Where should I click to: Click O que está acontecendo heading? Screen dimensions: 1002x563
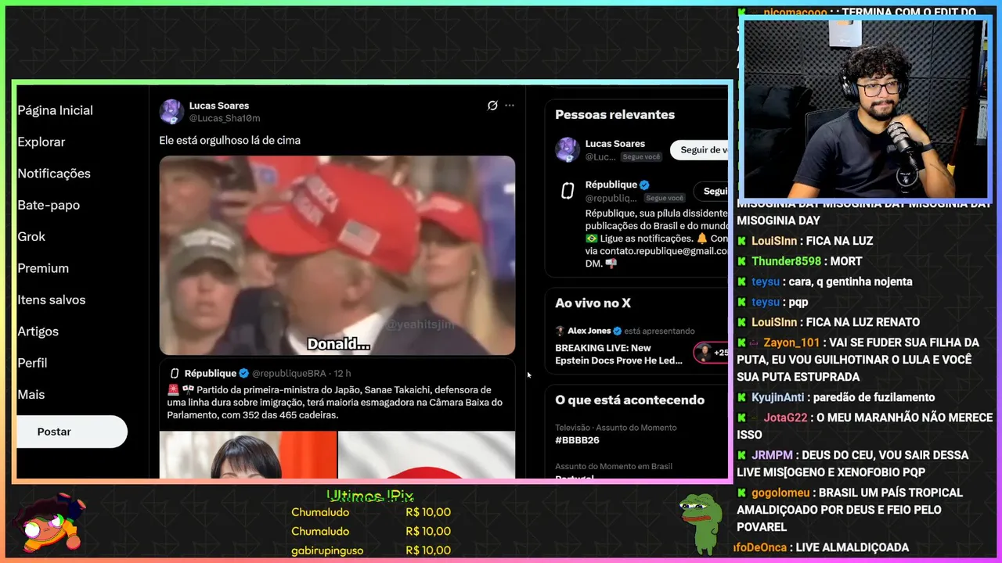click(x=629, y=400)
